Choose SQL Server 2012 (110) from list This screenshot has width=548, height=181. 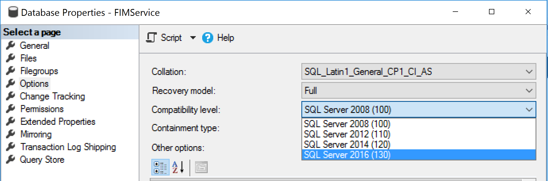click(x=347, y=134)
